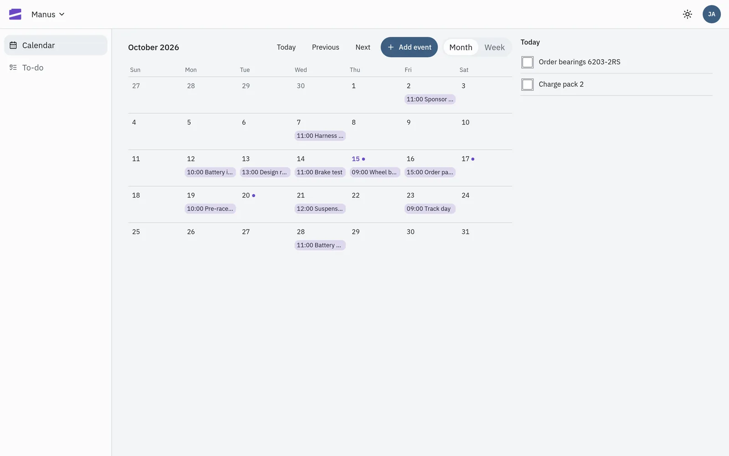Image resolution: width=729 pixels, height=456 pixels.
Task: Open the 09:00 Track day event
Action: click(430, 208)
